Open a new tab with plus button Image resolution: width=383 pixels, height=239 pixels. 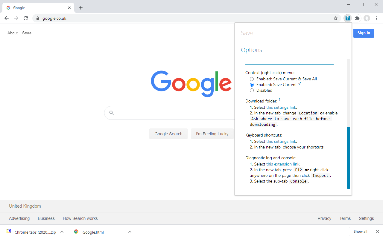point(81,8)
